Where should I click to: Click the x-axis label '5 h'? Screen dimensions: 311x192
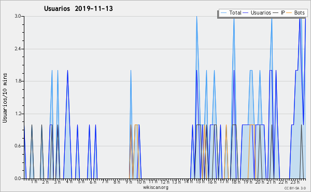point(81,182)
